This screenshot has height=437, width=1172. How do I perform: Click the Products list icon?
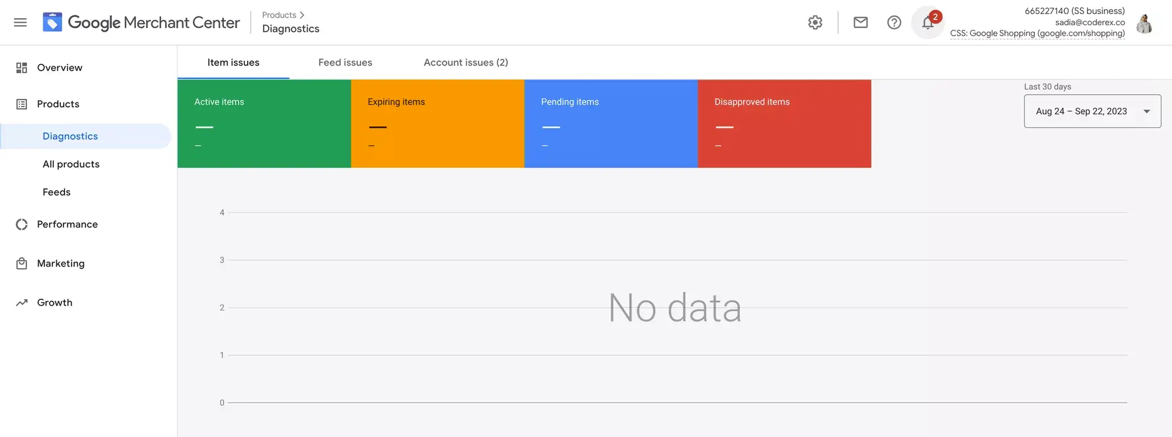(22, 104)
